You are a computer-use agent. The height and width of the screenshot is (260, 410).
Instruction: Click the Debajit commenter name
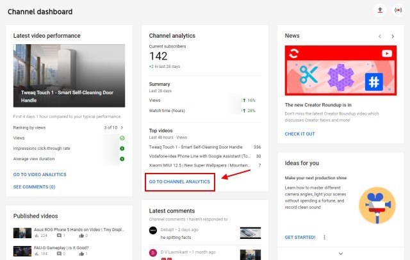tap(167, 230)
